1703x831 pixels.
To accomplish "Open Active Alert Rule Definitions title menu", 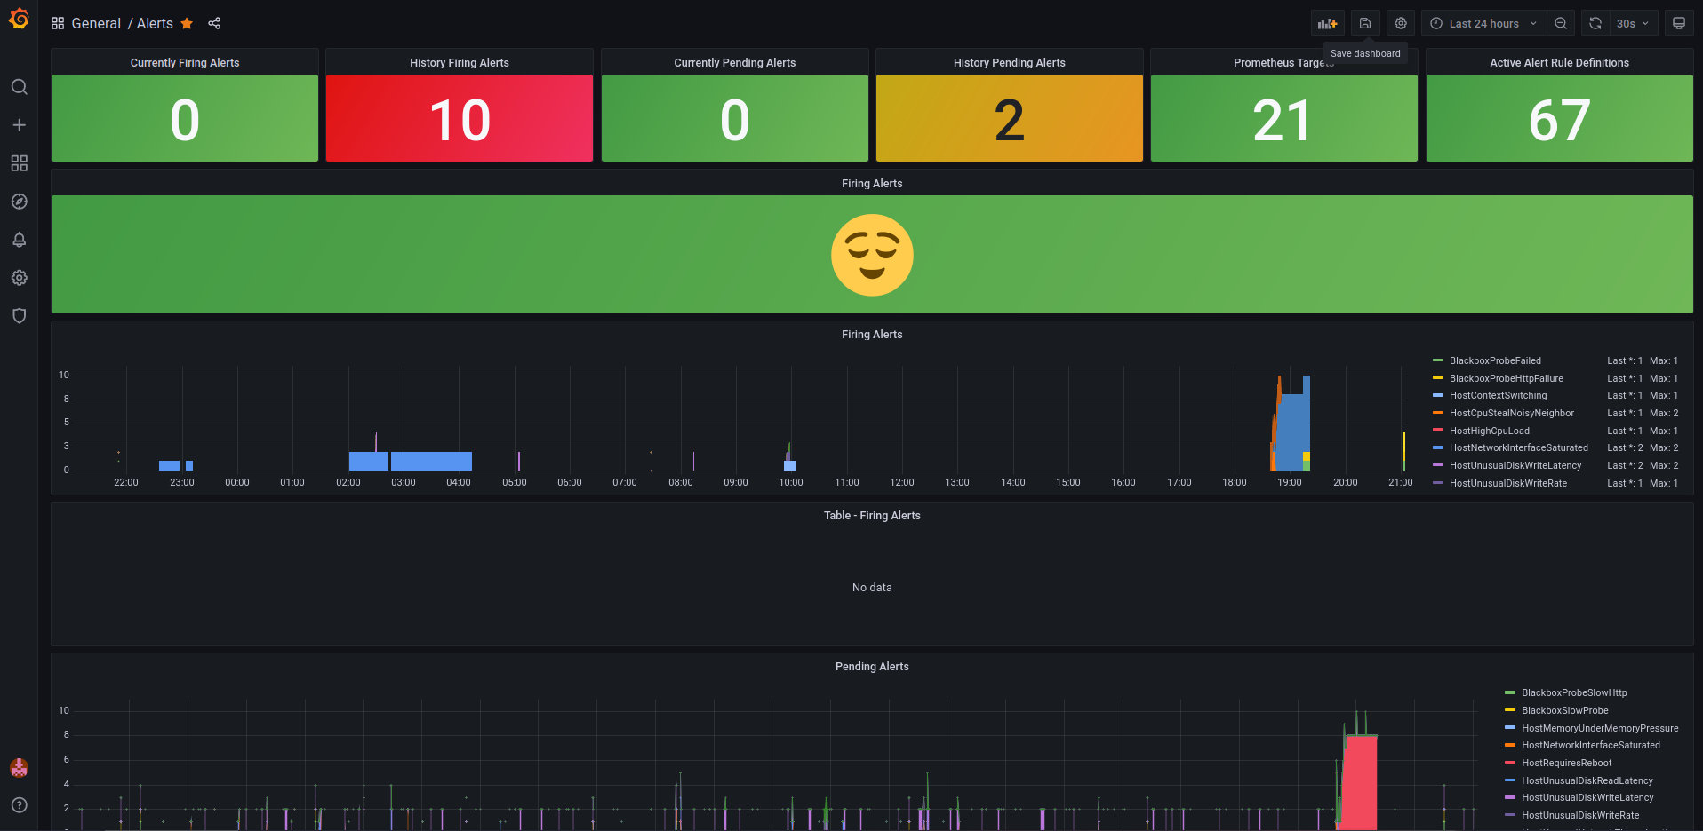I will pos(1560,63).
